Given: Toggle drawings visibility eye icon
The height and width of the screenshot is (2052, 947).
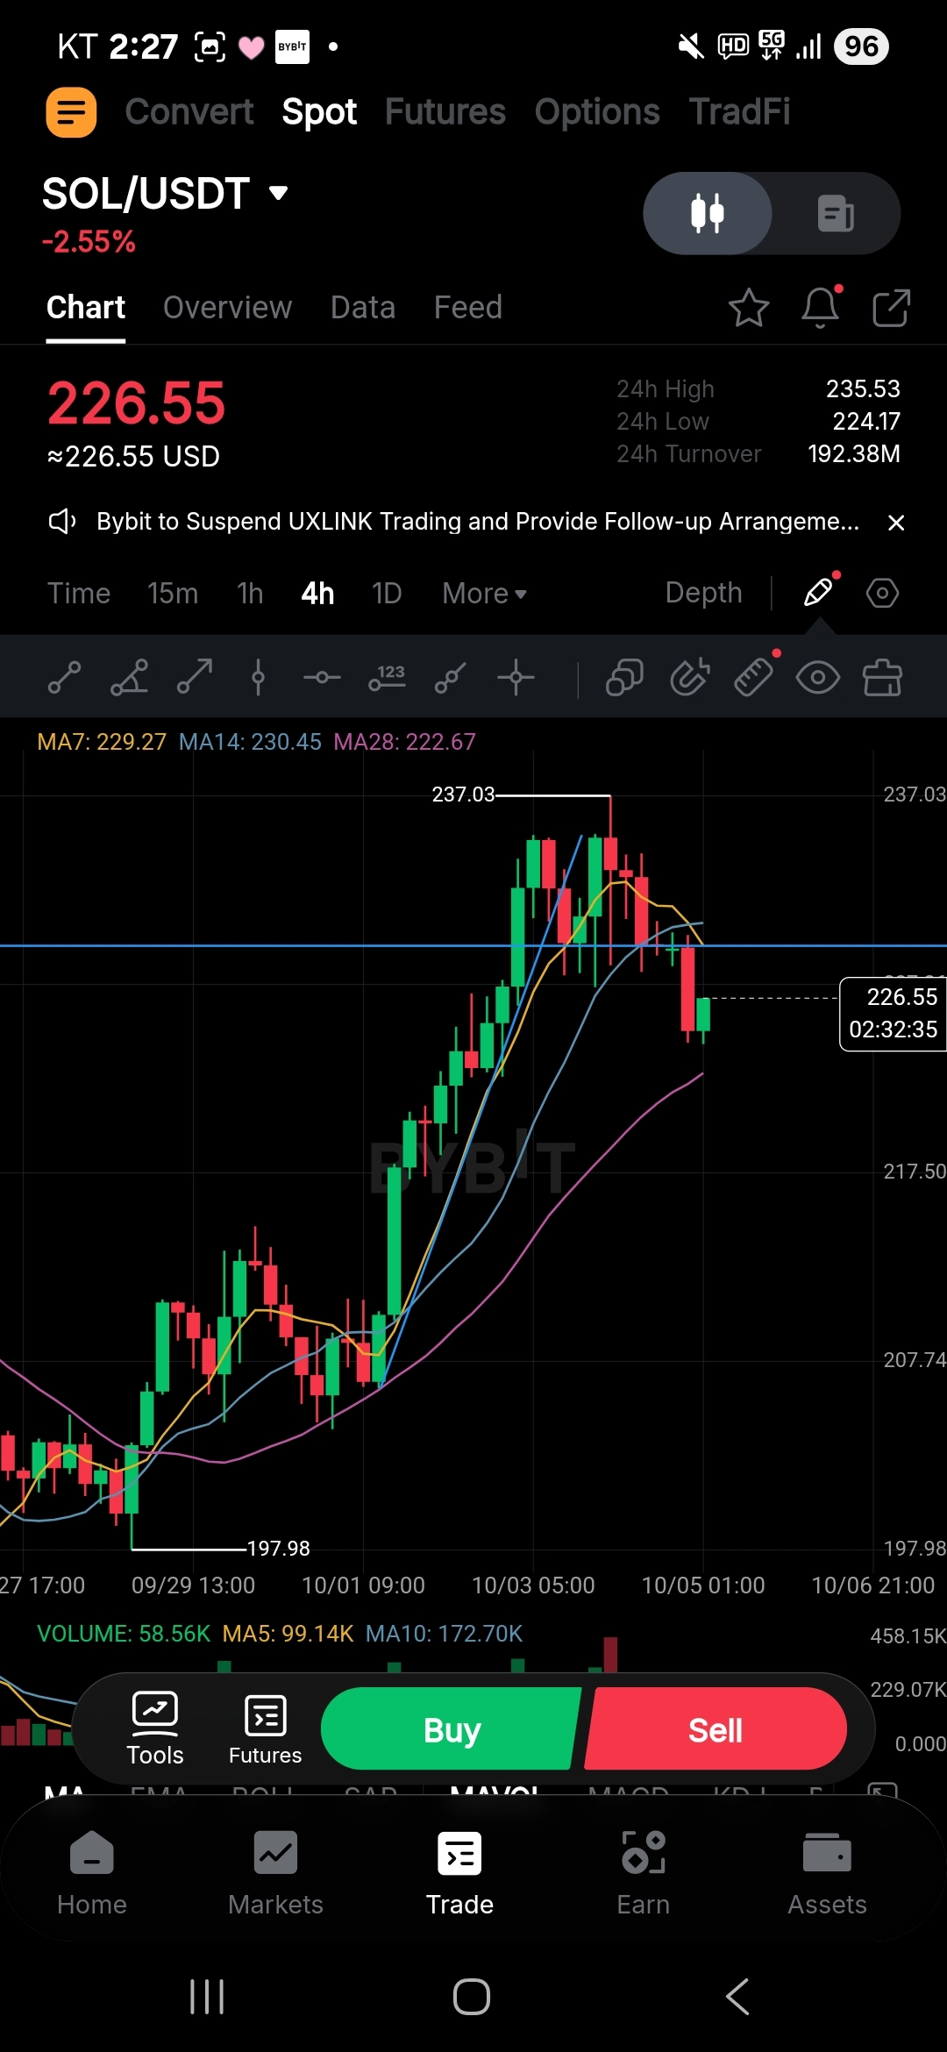Looking at the screenshot, I should click(818, 678).
